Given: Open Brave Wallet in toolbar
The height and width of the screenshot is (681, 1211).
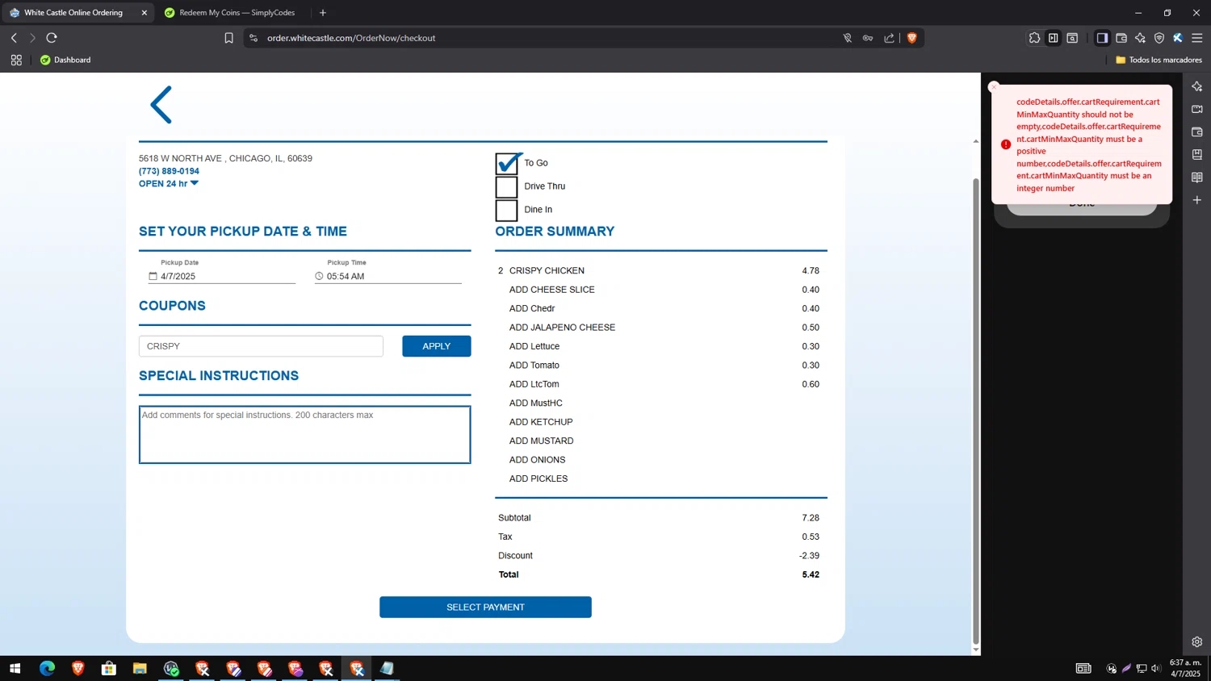Looking at the screenshot, I should point(1121,38).
